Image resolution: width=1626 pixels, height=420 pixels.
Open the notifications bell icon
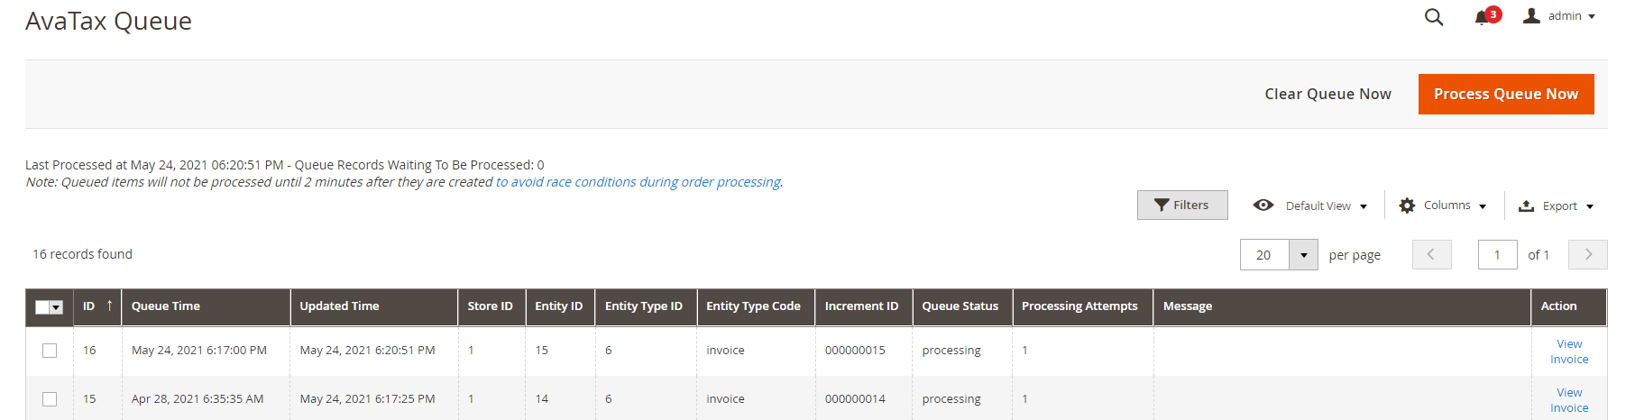[1481, 18]
